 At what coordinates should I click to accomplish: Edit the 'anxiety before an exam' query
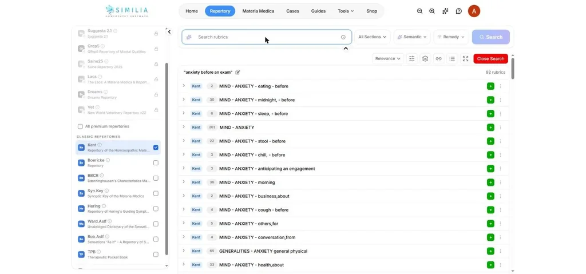click(237, 73)
